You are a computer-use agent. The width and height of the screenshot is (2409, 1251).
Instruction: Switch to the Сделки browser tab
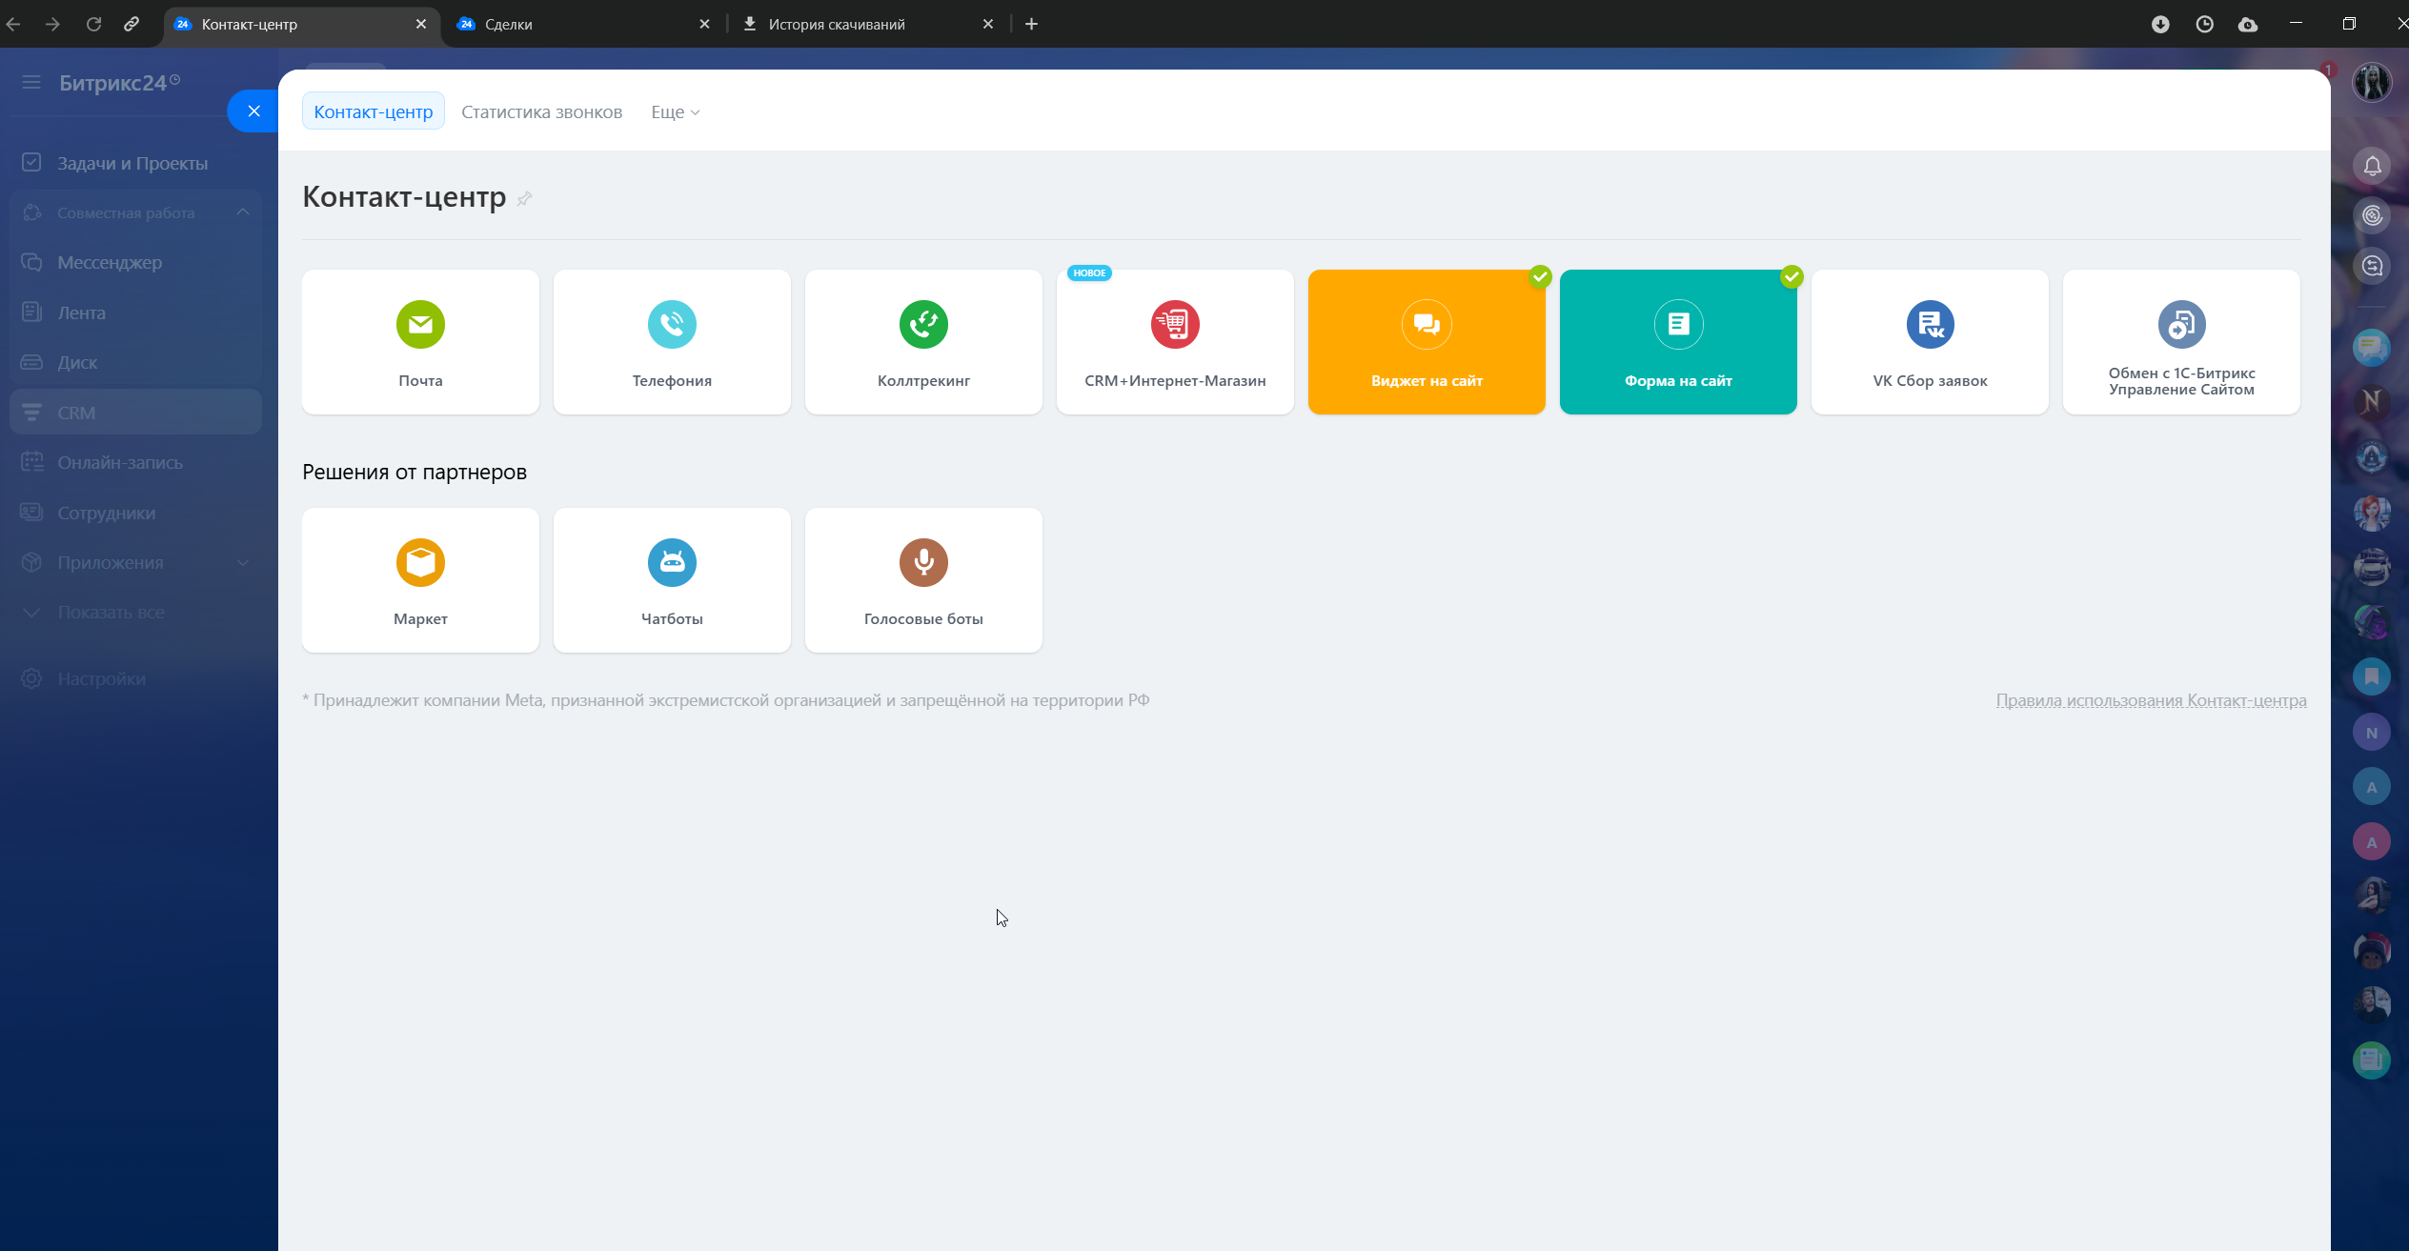coord(583,24)
